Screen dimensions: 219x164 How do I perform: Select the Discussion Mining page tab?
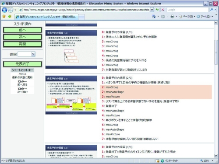click(46, 17)
